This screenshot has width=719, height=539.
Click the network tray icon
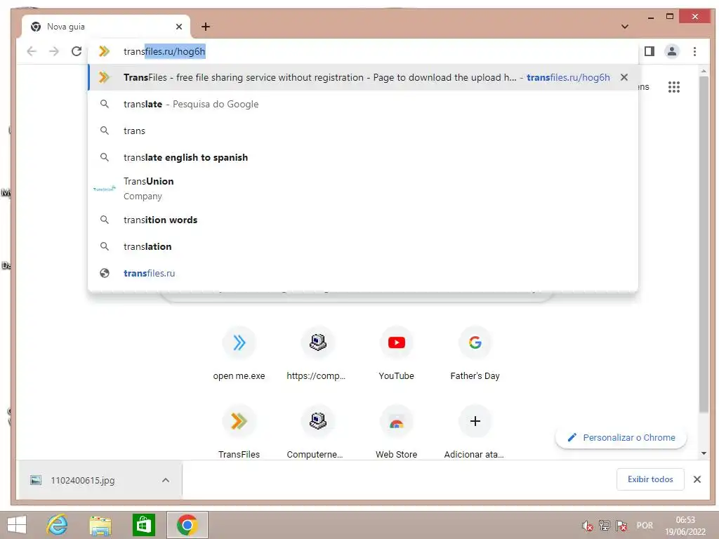pyautogui.click(x=605, y=526)
